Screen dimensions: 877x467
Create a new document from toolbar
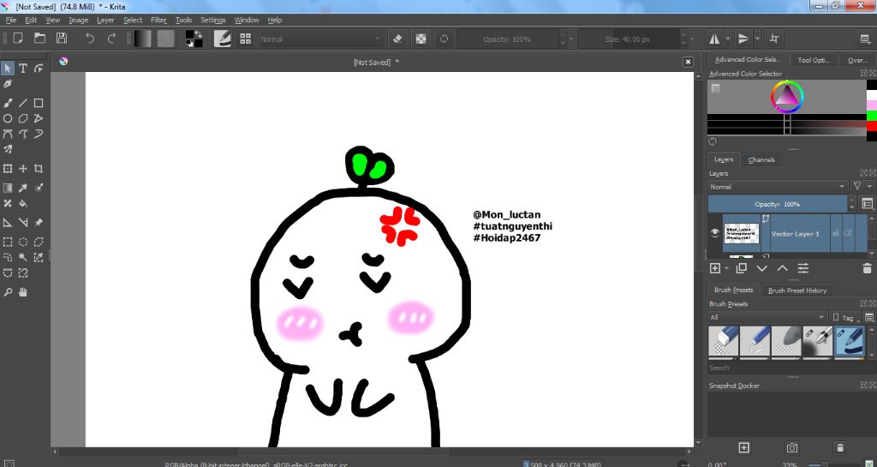(x=19, y=39)
